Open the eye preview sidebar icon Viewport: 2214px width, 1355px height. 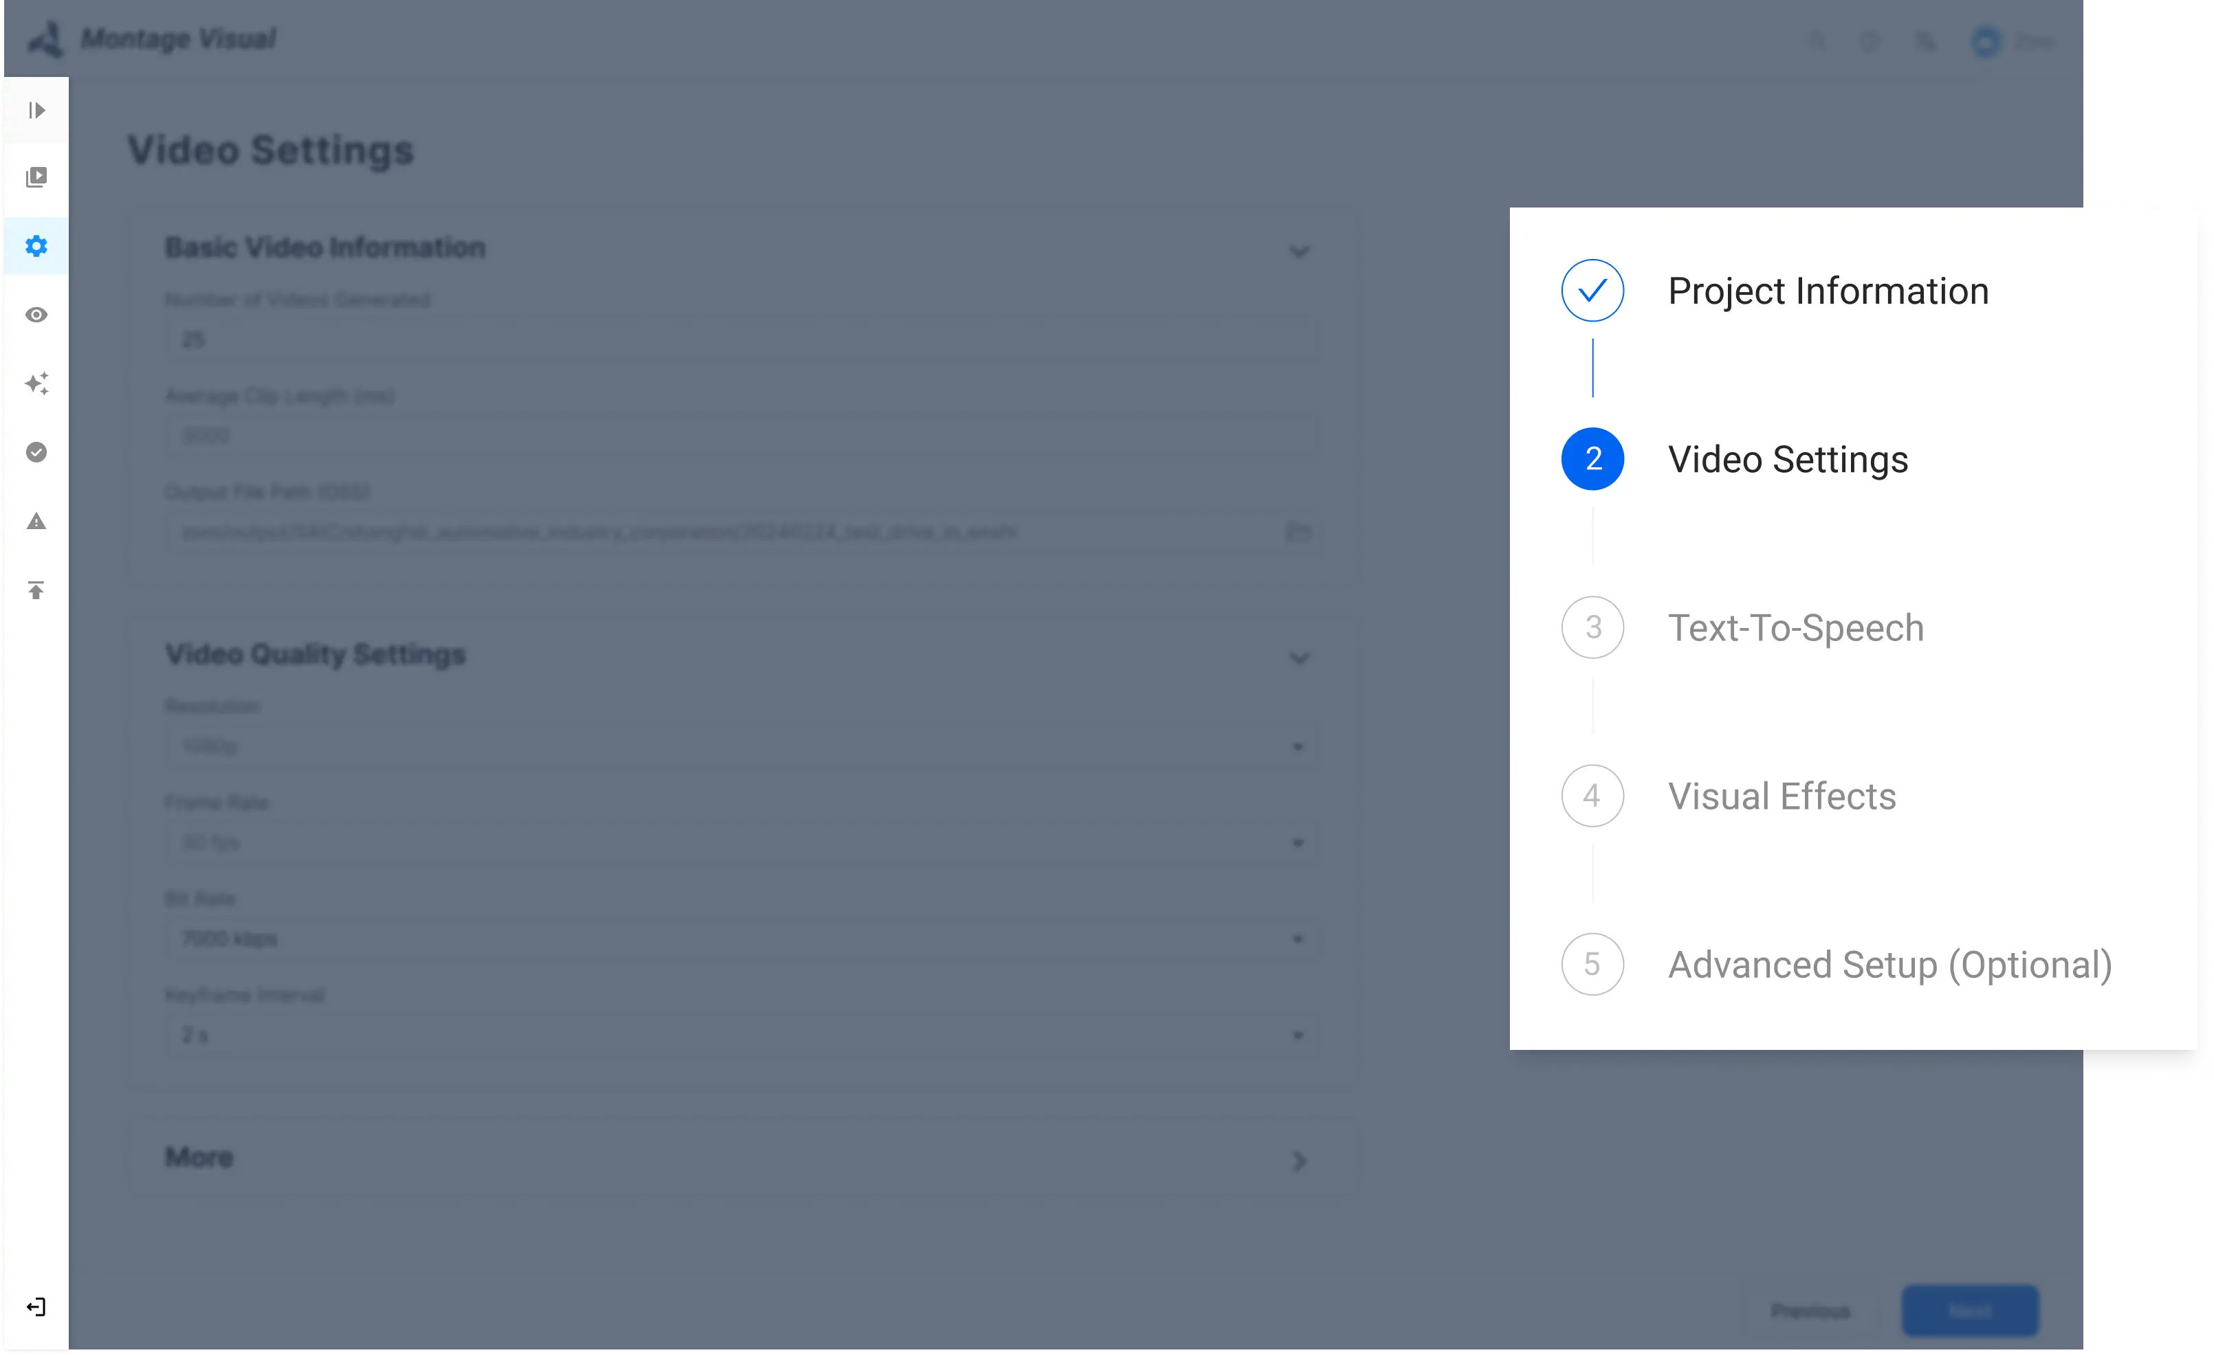point(36,315)
